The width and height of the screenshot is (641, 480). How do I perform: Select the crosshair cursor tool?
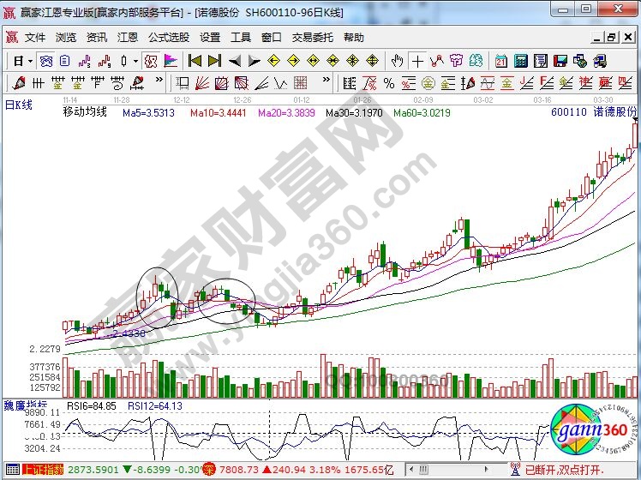click(417, 61)
